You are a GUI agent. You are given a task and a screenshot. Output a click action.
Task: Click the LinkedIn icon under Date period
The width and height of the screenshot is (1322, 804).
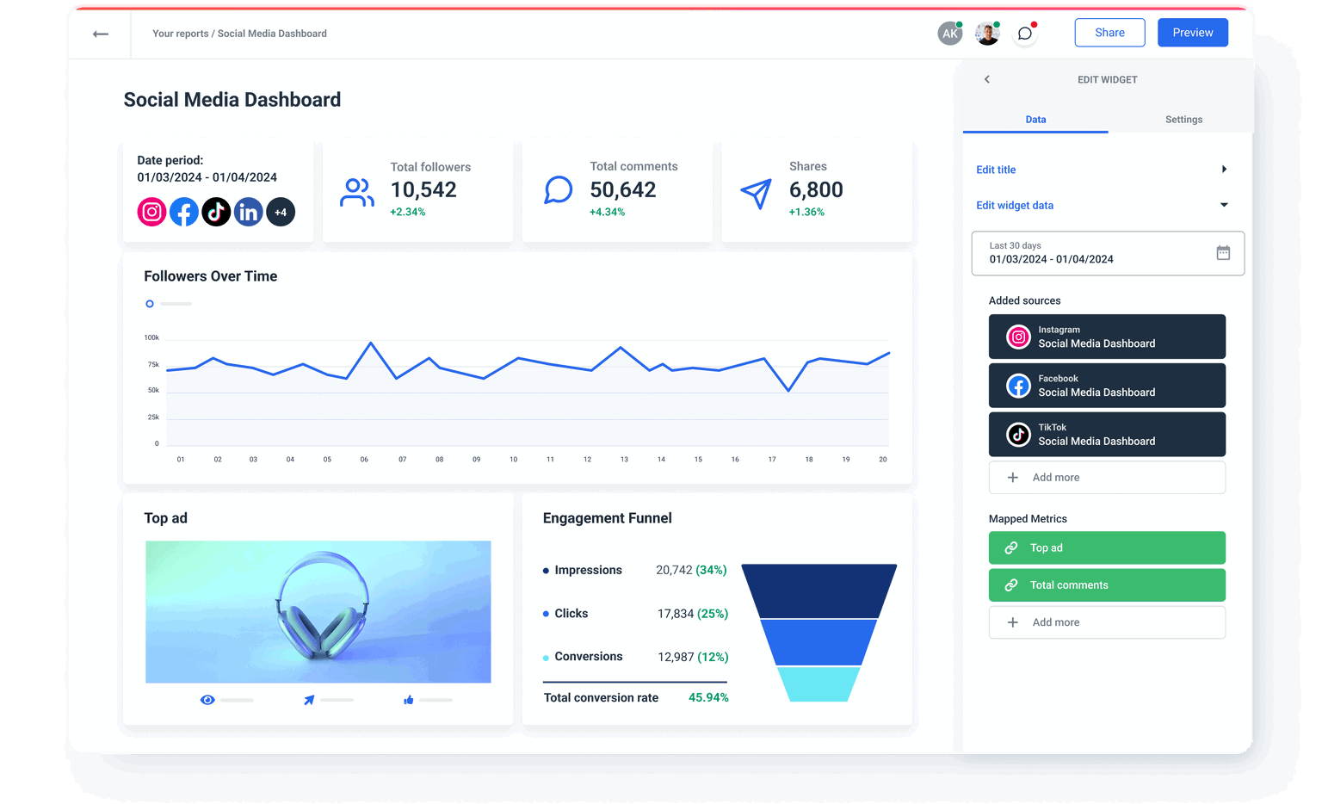(248, 212)
